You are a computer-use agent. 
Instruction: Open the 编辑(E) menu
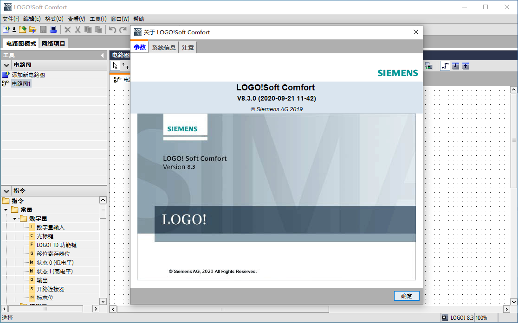coord(32,19)
